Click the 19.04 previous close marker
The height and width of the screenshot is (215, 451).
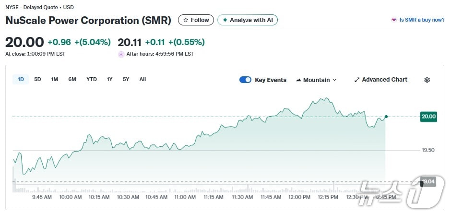428,182
